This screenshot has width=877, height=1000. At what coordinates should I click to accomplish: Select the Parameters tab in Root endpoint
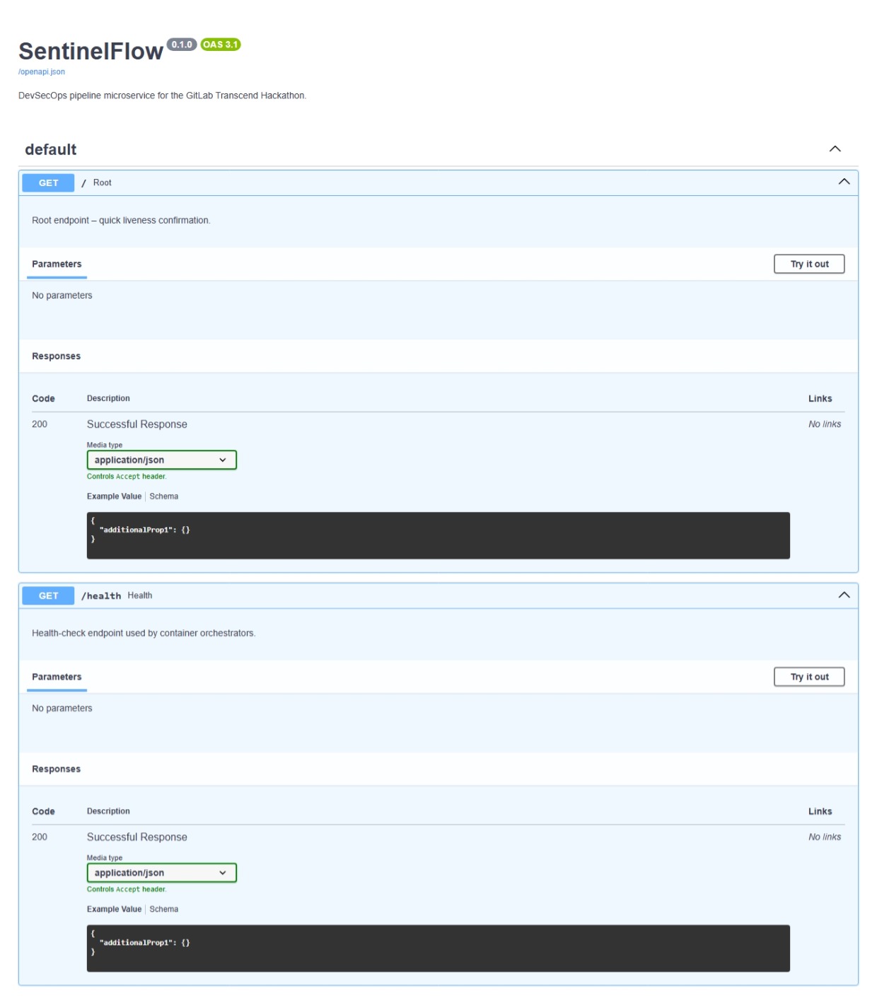pyautogui.click(x=57, y=264)
